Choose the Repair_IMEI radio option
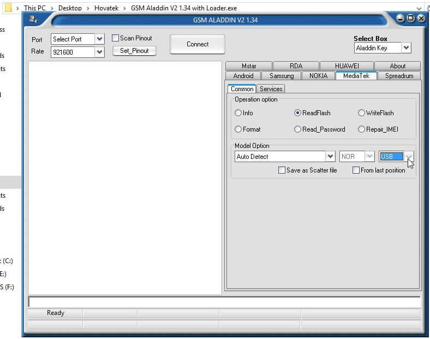430x339 pixels. [361, 129]
